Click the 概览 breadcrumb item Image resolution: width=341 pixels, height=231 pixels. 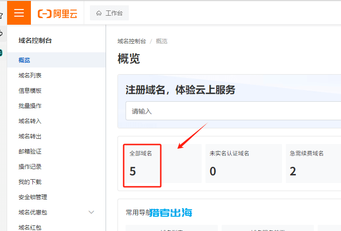[x=162, y=41]
